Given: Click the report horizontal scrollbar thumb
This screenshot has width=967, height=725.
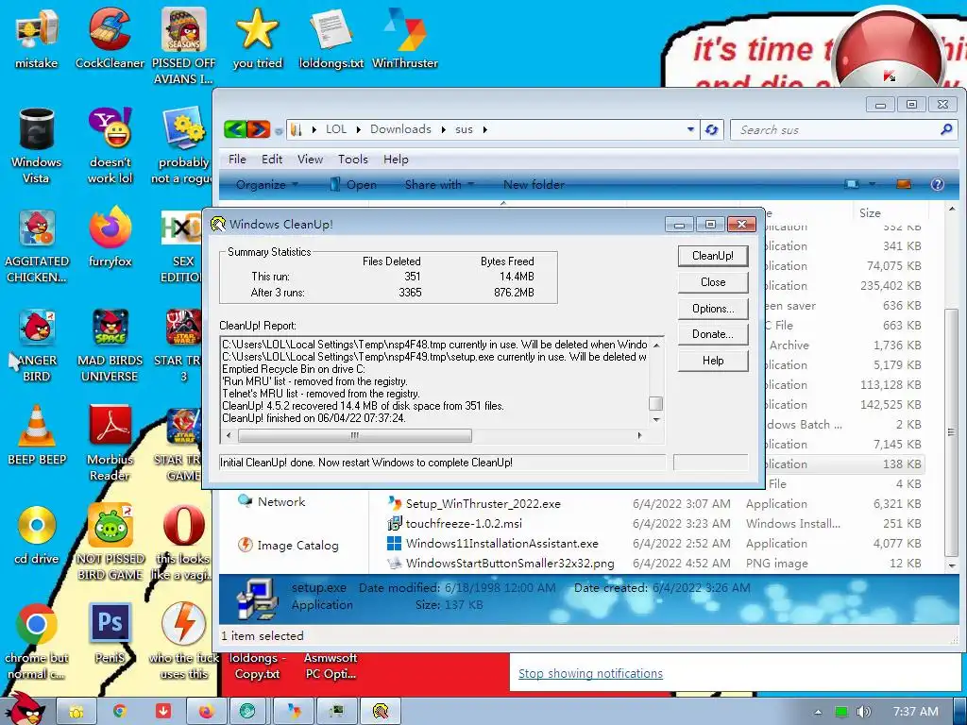Looking at the screenshot, I should tap(355, 435).
